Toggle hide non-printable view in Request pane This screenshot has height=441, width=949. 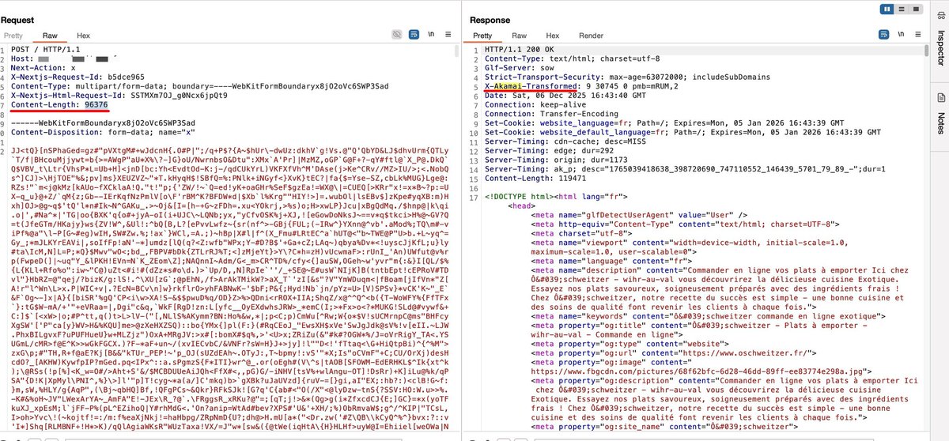tap(396, 36)
